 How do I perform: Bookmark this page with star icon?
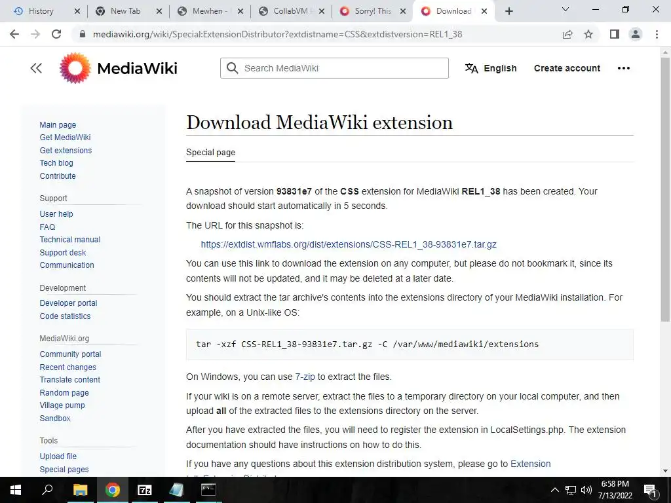[x=588, y=34]
